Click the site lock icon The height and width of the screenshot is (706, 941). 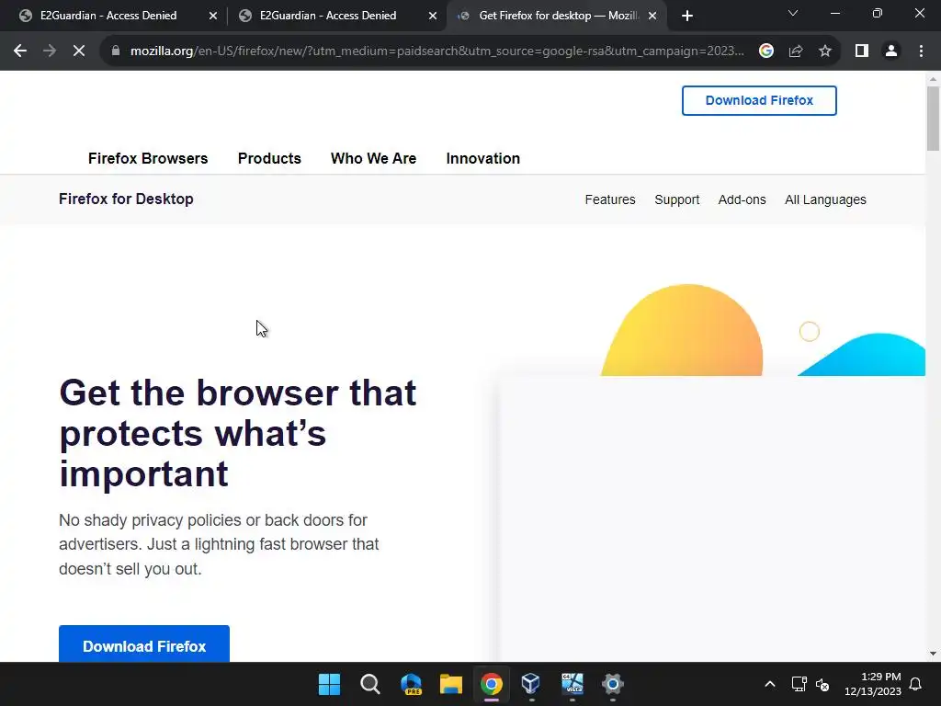pyautogui.click(x=116, y=51)
